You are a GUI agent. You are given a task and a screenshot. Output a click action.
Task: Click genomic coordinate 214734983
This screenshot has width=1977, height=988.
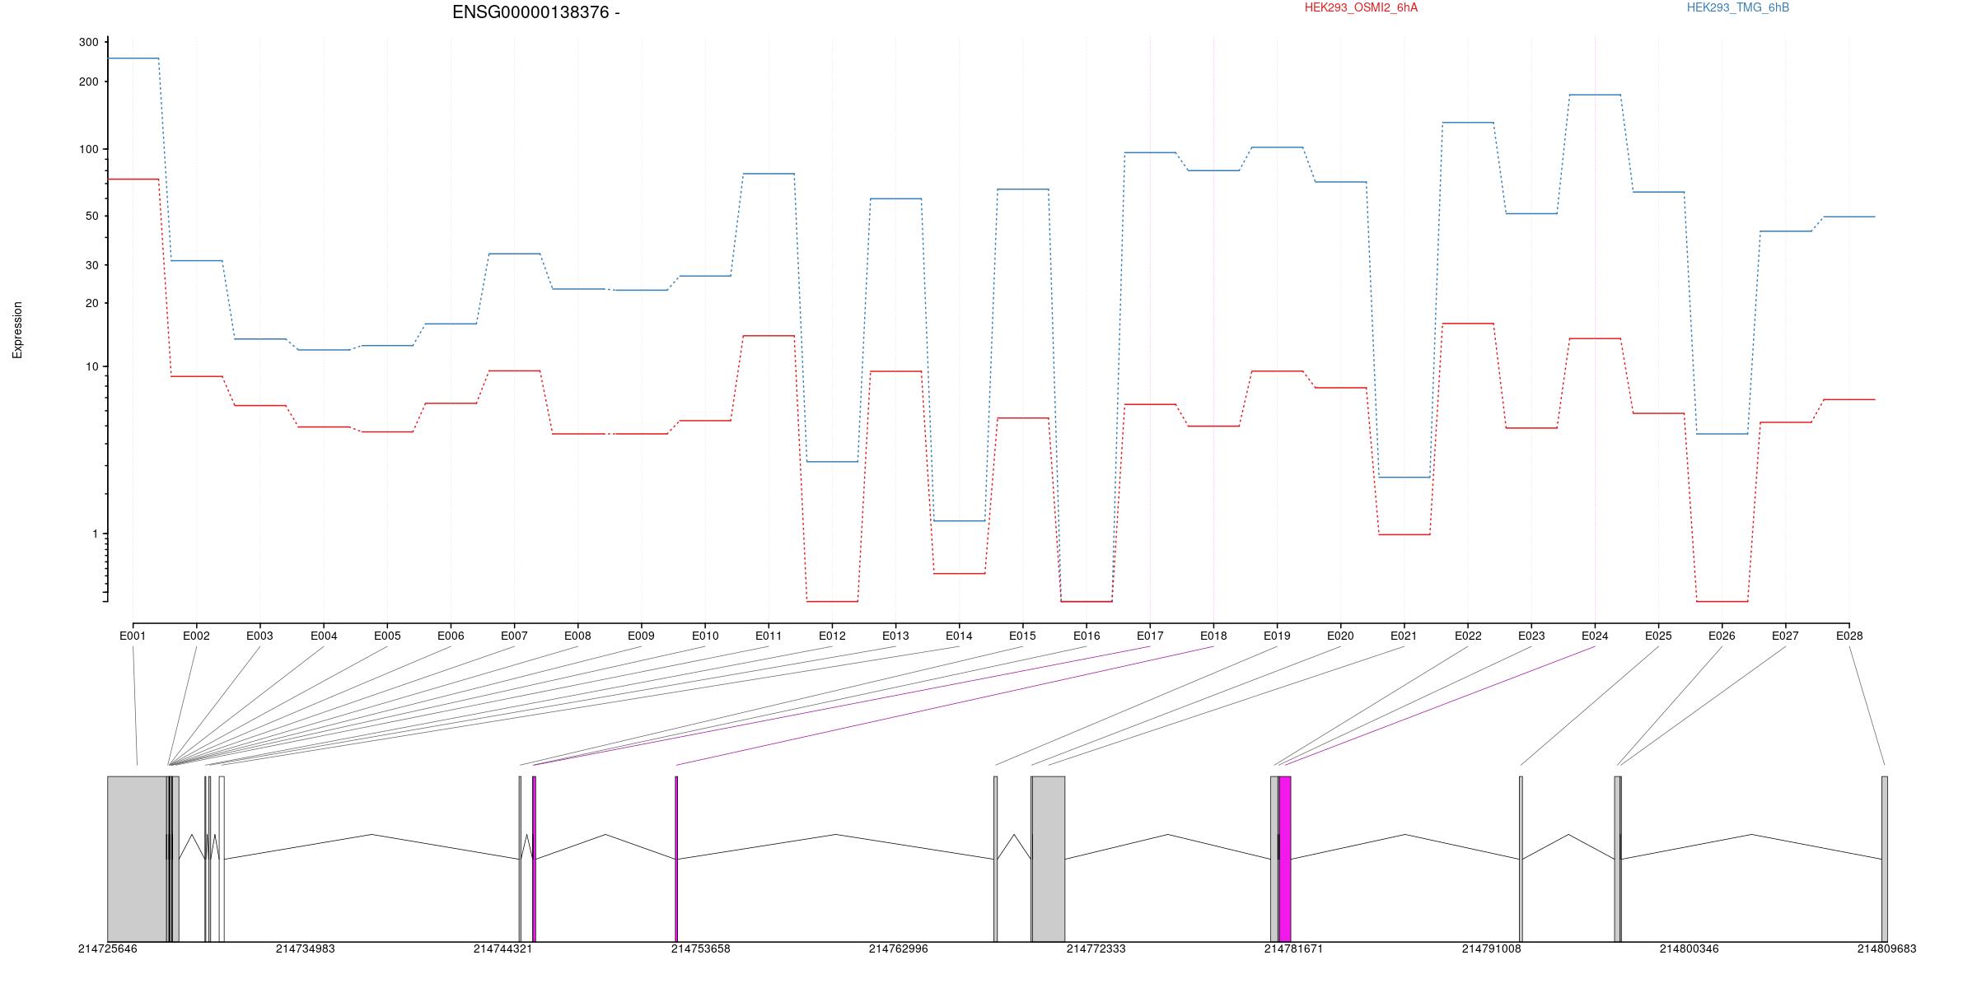coord(306,948)
